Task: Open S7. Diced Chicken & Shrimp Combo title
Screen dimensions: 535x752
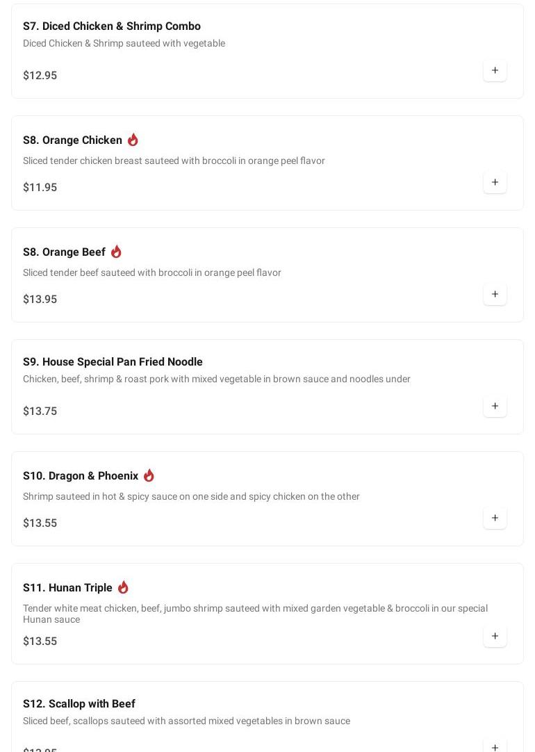Action: click(x=112, y=26)
